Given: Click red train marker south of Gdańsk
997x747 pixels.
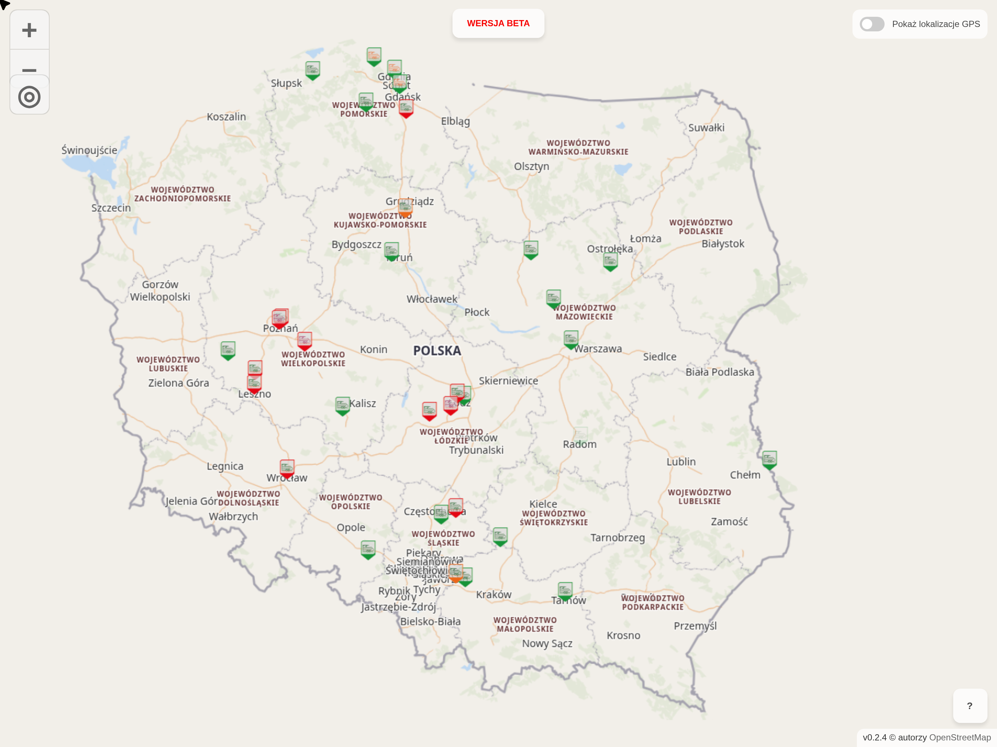Looking at the screenshot, I should (x=406, y=108).
